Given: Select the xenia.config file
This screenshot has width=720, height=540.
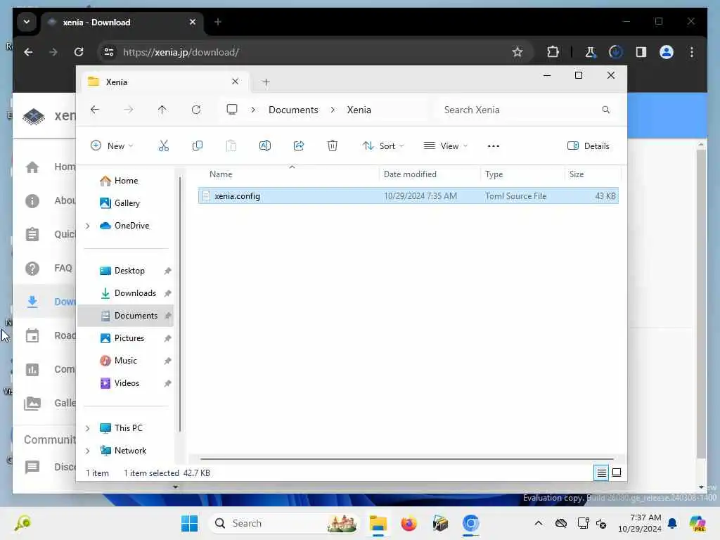Looking at the screenshot, I should pyautogui.click(x=409, y=195).
